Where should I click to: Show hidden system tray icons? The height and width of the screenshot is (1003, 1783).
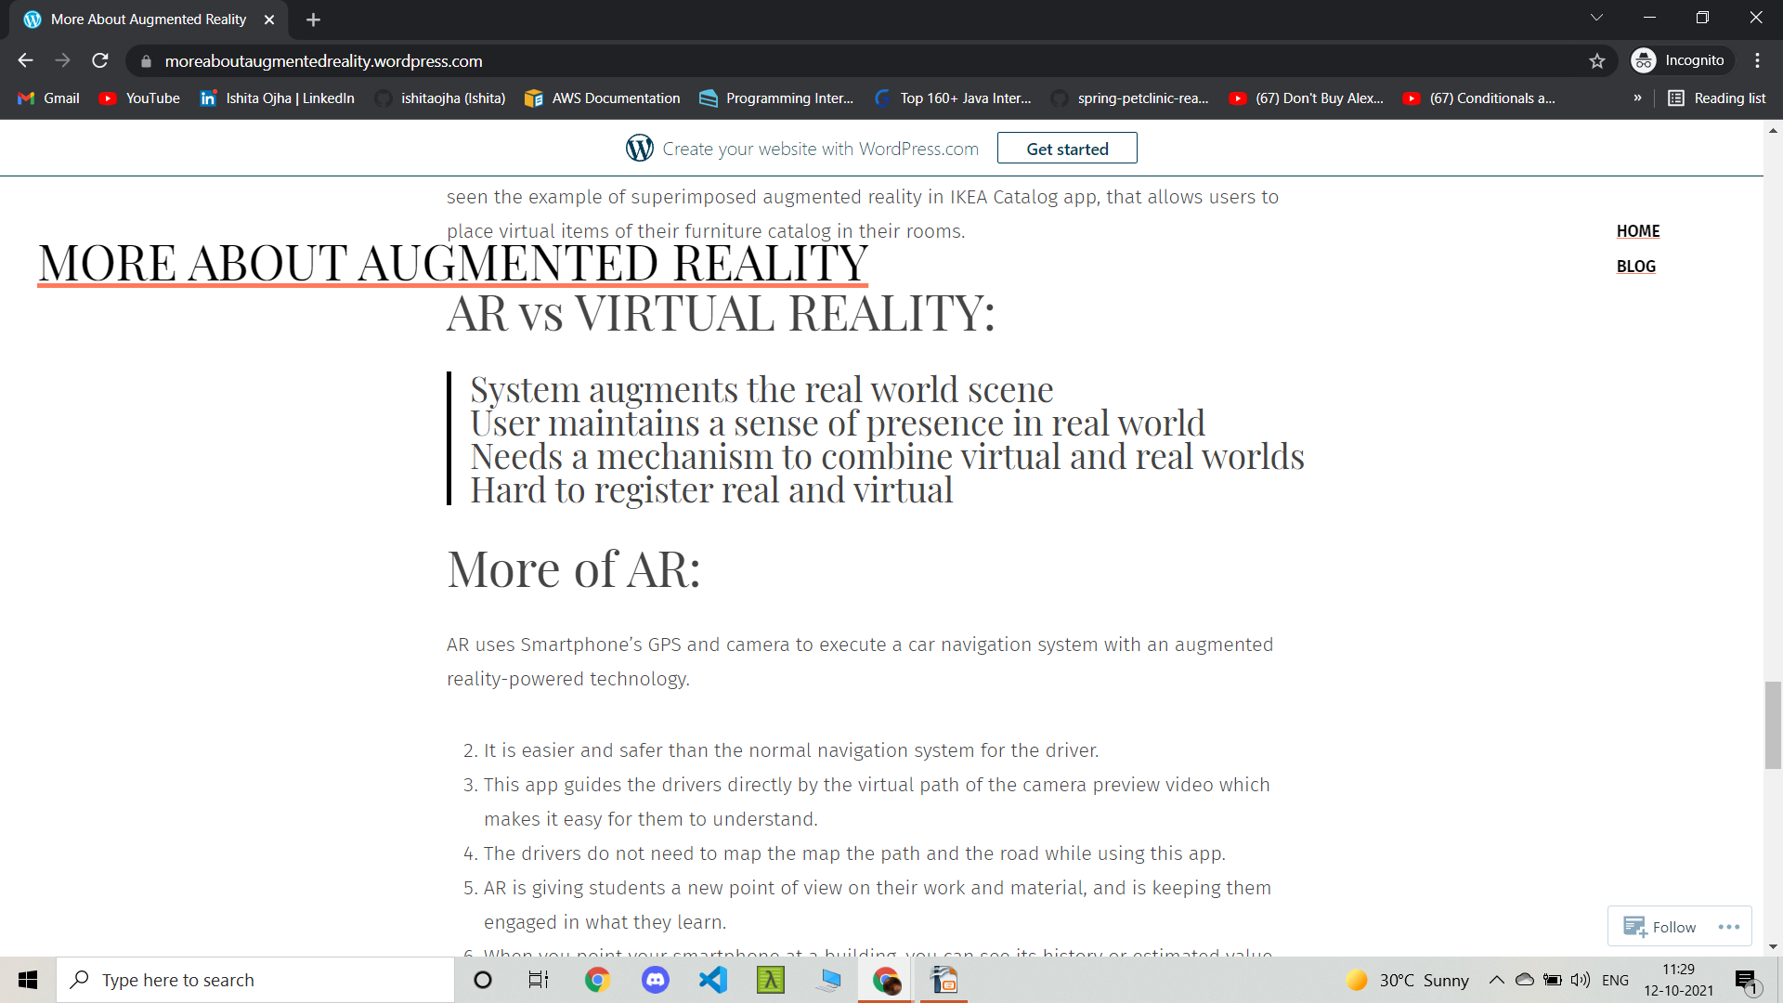(x=1496, y=980)
